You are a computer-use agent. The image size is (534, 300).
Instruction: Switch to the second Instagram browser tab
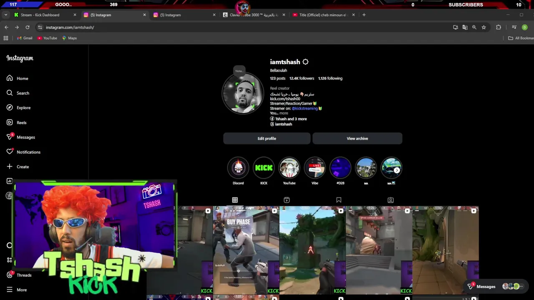[184, 15]
